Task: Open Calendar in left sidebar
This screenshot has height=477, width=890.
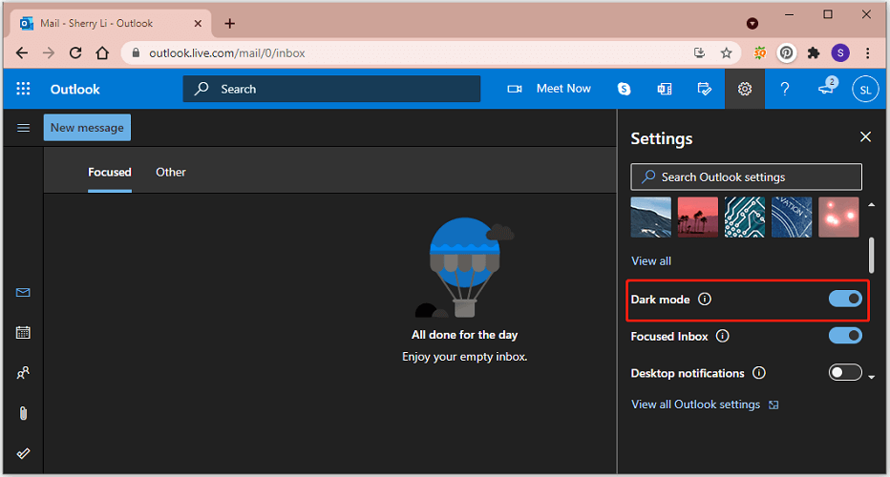Action: [23, 332]
